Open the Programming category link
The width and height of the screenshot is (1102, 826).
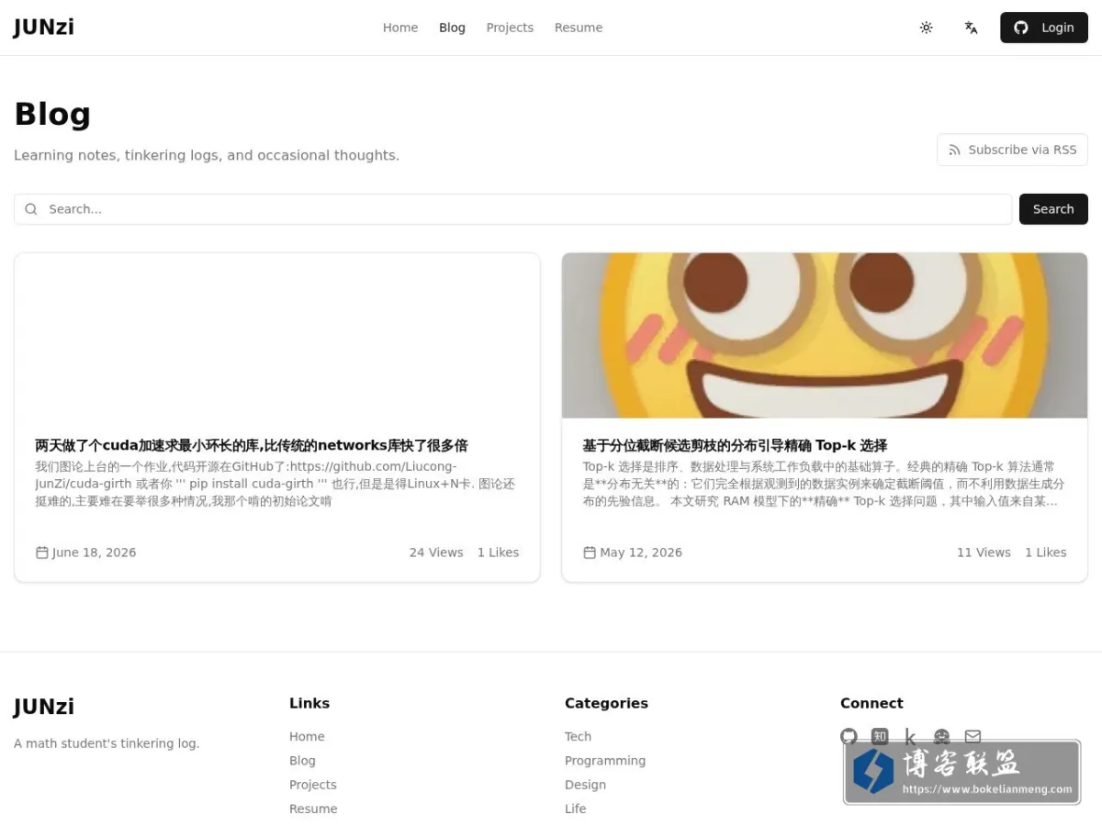coord(605,760)
